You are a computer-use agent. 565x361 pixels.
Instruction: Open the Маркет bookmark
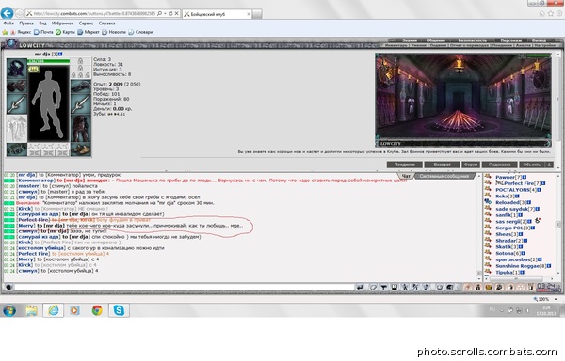(x=89, y=32)
